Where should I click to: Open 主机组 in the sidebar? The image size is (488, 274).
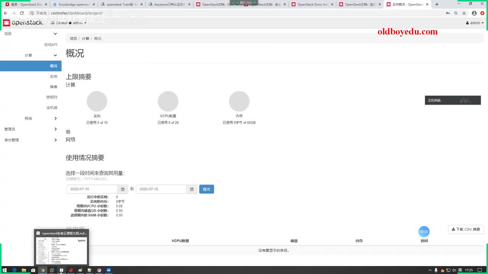(52, 108)
